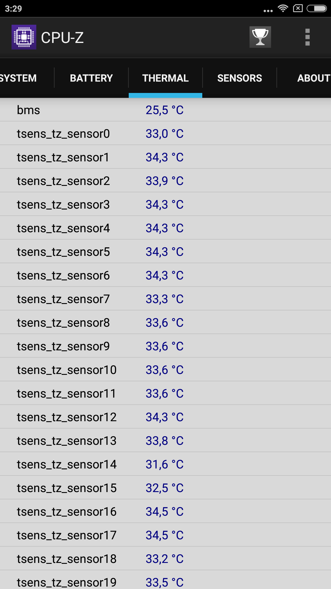This screenshot has width=331, height=589.
Task: Tap the status bar notification dots
Action: click(268, 11)
